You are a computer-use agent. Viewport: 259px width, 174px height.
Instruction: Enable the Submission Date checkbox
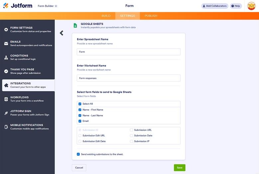coord(131,135)
